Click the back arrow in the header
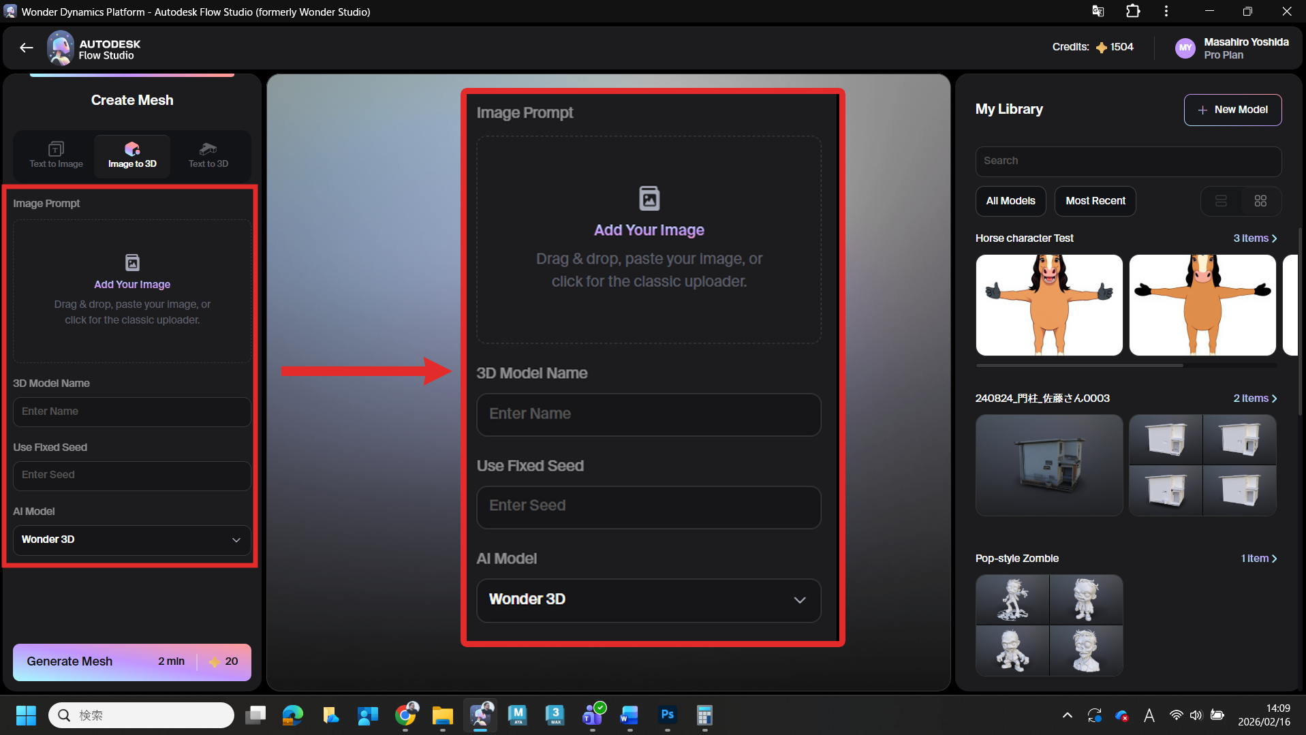Screen dimensions: 1306x735 pyautogui.click(x=26, y=48)
